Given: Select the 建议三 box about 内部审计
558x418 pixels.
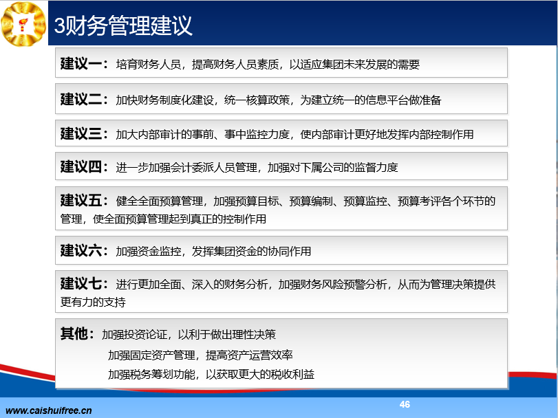Looking at the screenshot, I should pyautogui.click(x=281, y=133).
